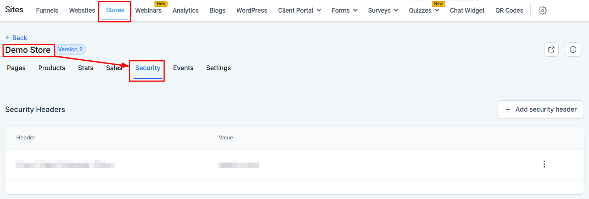
Task: Switch to the Products tab
Action: tap(52, 68)
